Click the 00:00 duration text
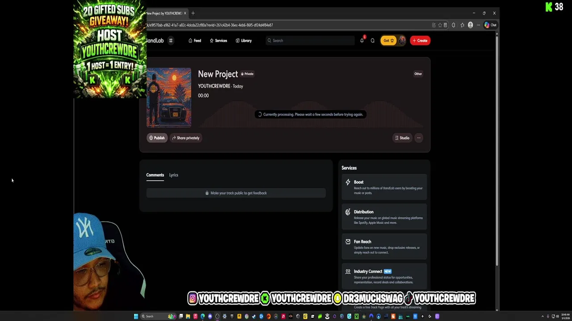 pos(203,95)
